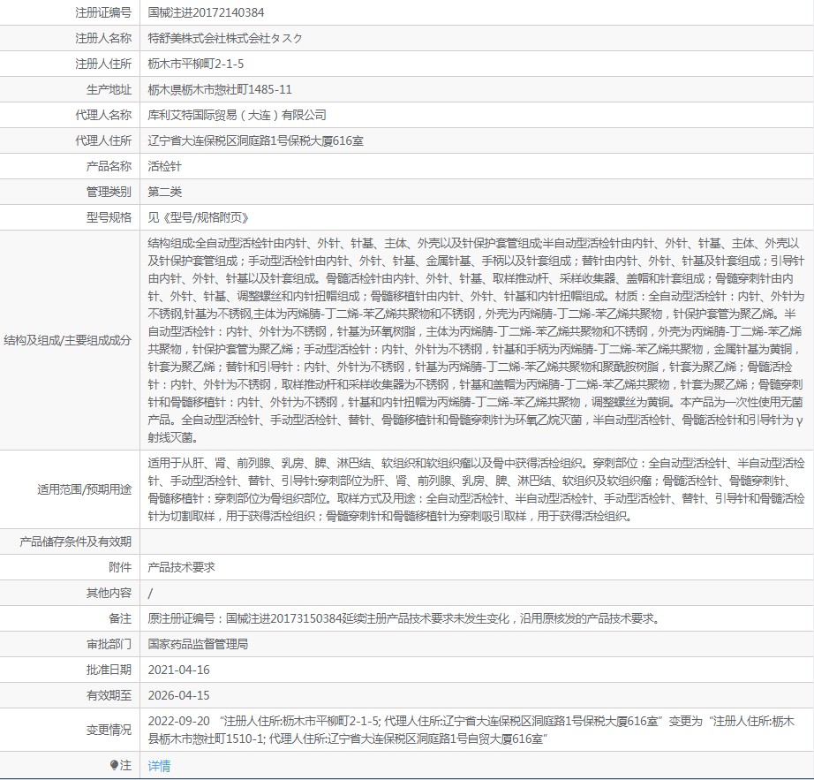Click the agent address 保税大厦616室 value
This screenshot has height=780, width=814.
coord(255,140)
